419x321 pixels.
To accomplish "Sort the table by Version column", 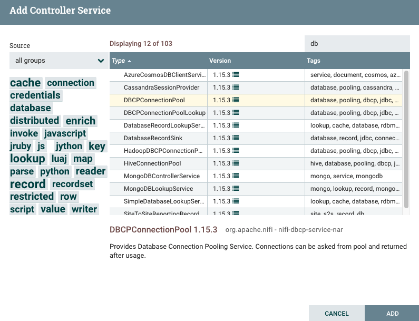I will tap(220, 61).
